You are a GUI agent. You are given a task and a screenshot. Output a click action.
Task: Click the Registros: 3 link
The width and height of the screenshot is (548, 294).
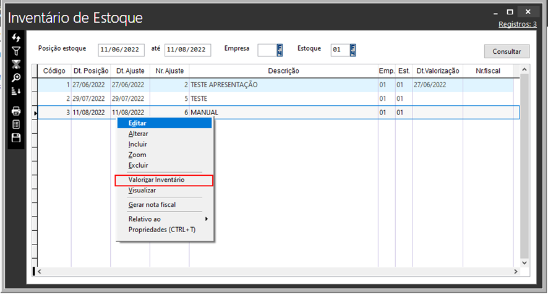click(517, 24)
